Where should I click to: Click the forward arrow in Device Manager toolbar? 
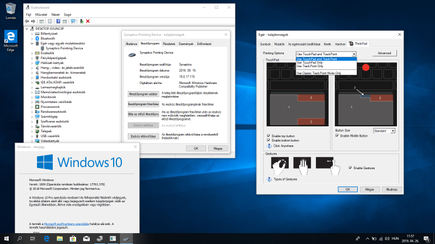coord(33,21)
